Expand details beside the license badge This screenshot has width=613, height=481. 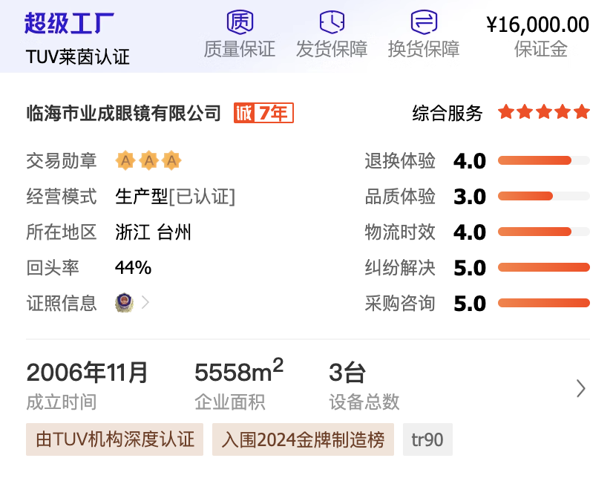[x=144, y=304]
